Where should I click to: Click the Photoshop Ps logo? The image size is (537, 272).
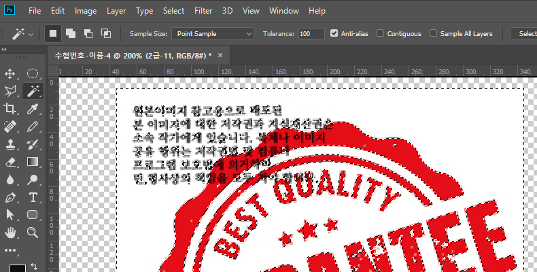pyautogui.click(x=10, y=10)
